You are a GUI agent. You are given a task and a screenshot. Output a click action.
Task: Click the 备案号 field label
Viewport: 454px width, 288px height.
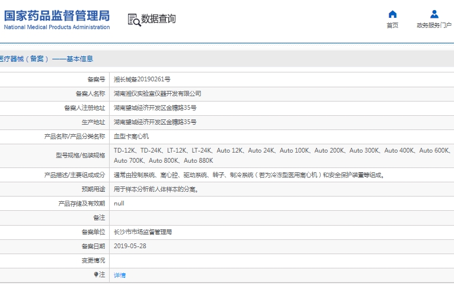click(96, 80)
